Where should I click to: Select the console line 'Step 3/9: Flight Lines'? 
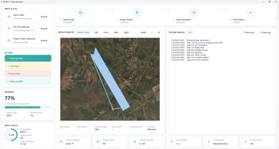188,48
